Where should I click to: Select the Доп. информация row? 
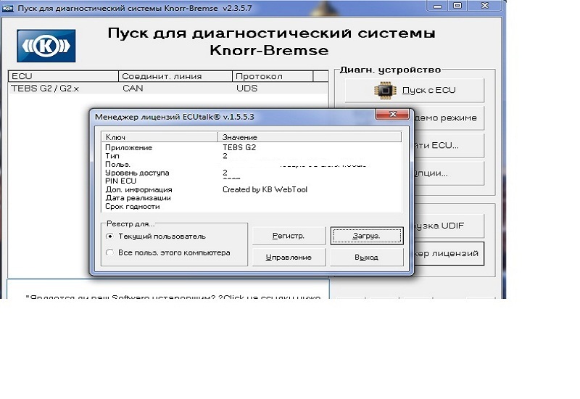252,189
